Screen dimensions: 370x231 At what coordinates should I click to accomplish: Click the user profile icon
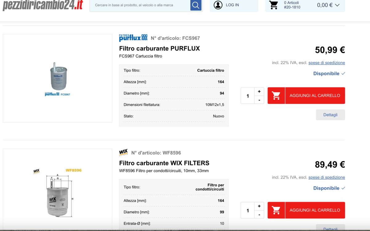pos(218,5)
